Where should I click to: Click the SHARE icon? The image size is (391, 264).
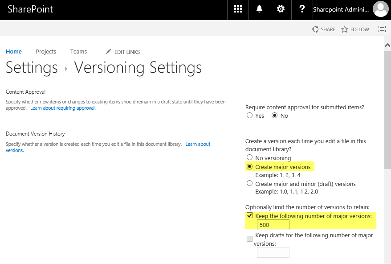click(x=315, y=29)
